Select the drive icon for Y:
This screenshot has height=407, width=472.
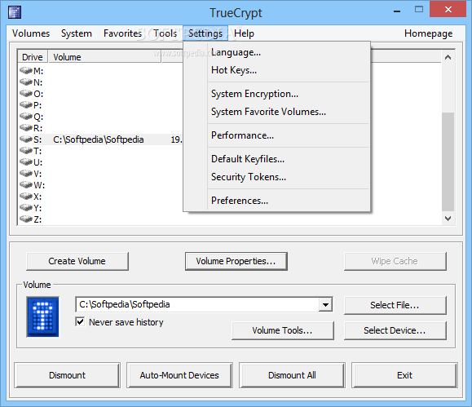[26, 207]
